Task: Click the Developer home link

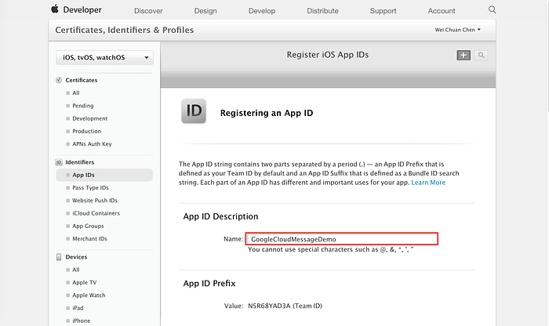Action: pyautogui.click(x=82, y=9)
